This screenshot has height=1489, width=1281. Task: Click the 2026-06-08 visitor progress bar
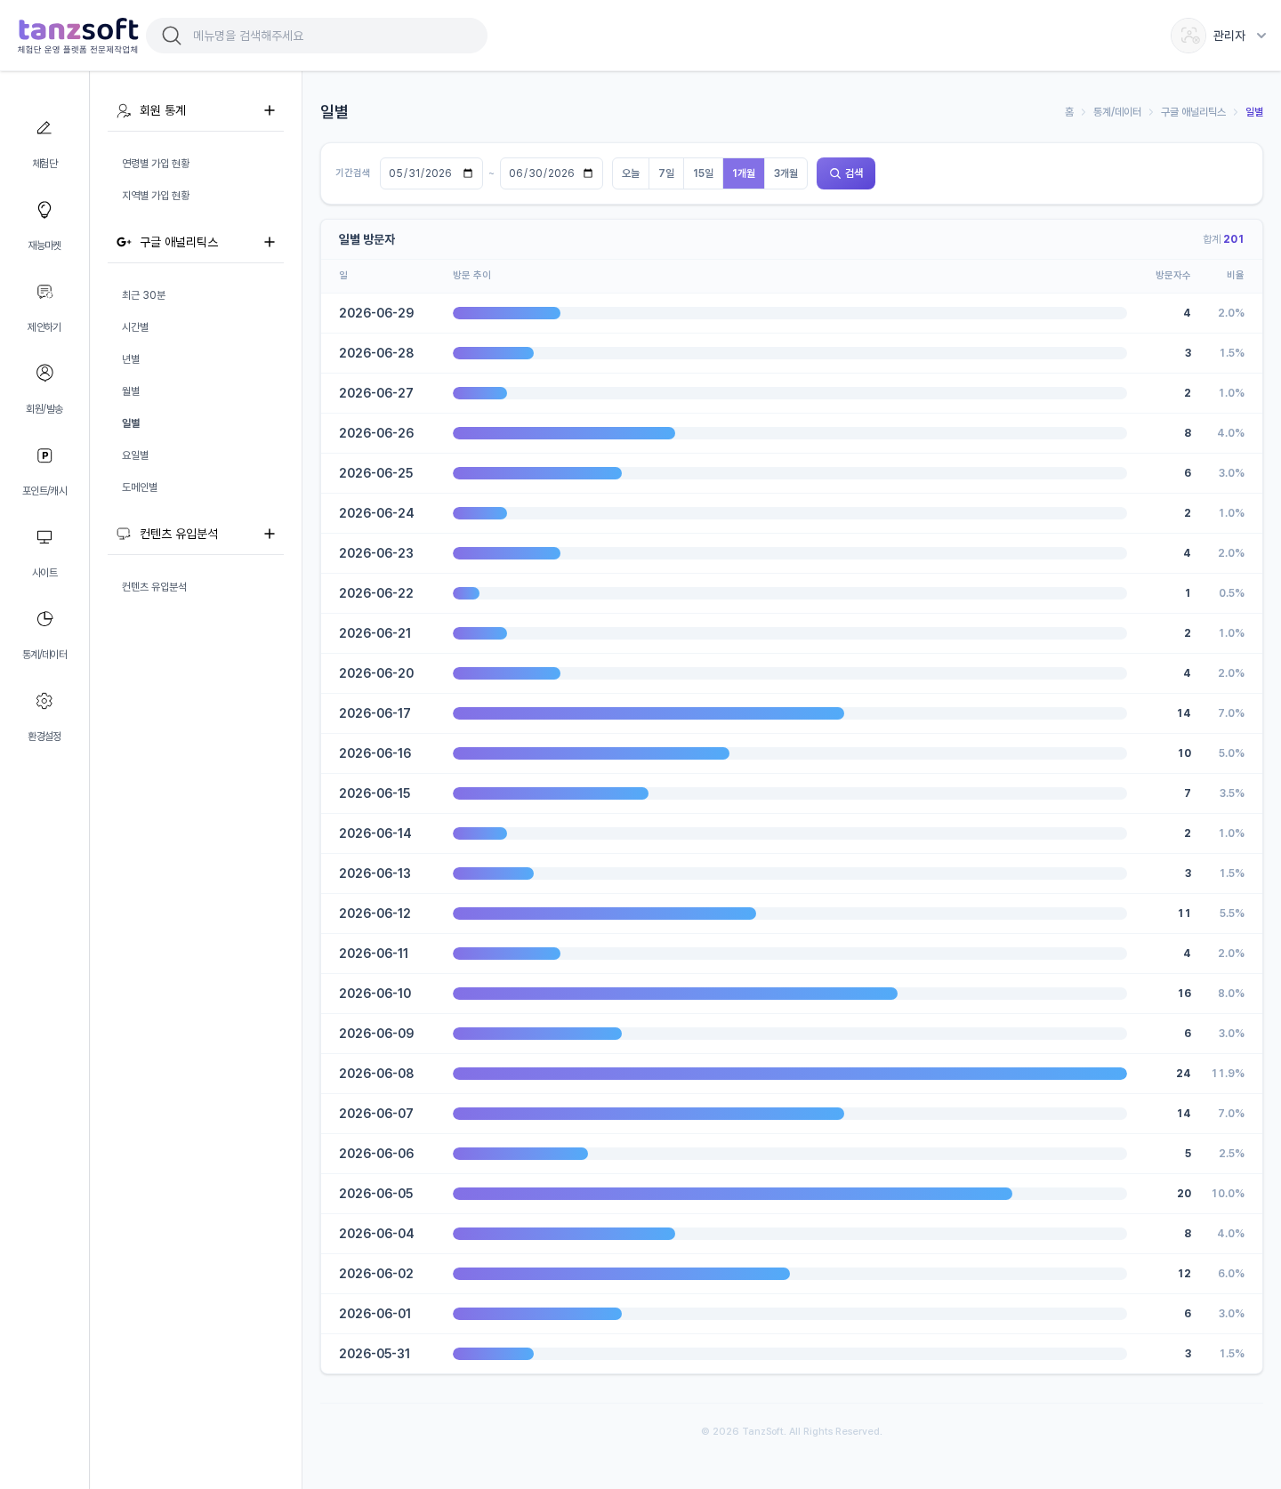pos(790,1074)
